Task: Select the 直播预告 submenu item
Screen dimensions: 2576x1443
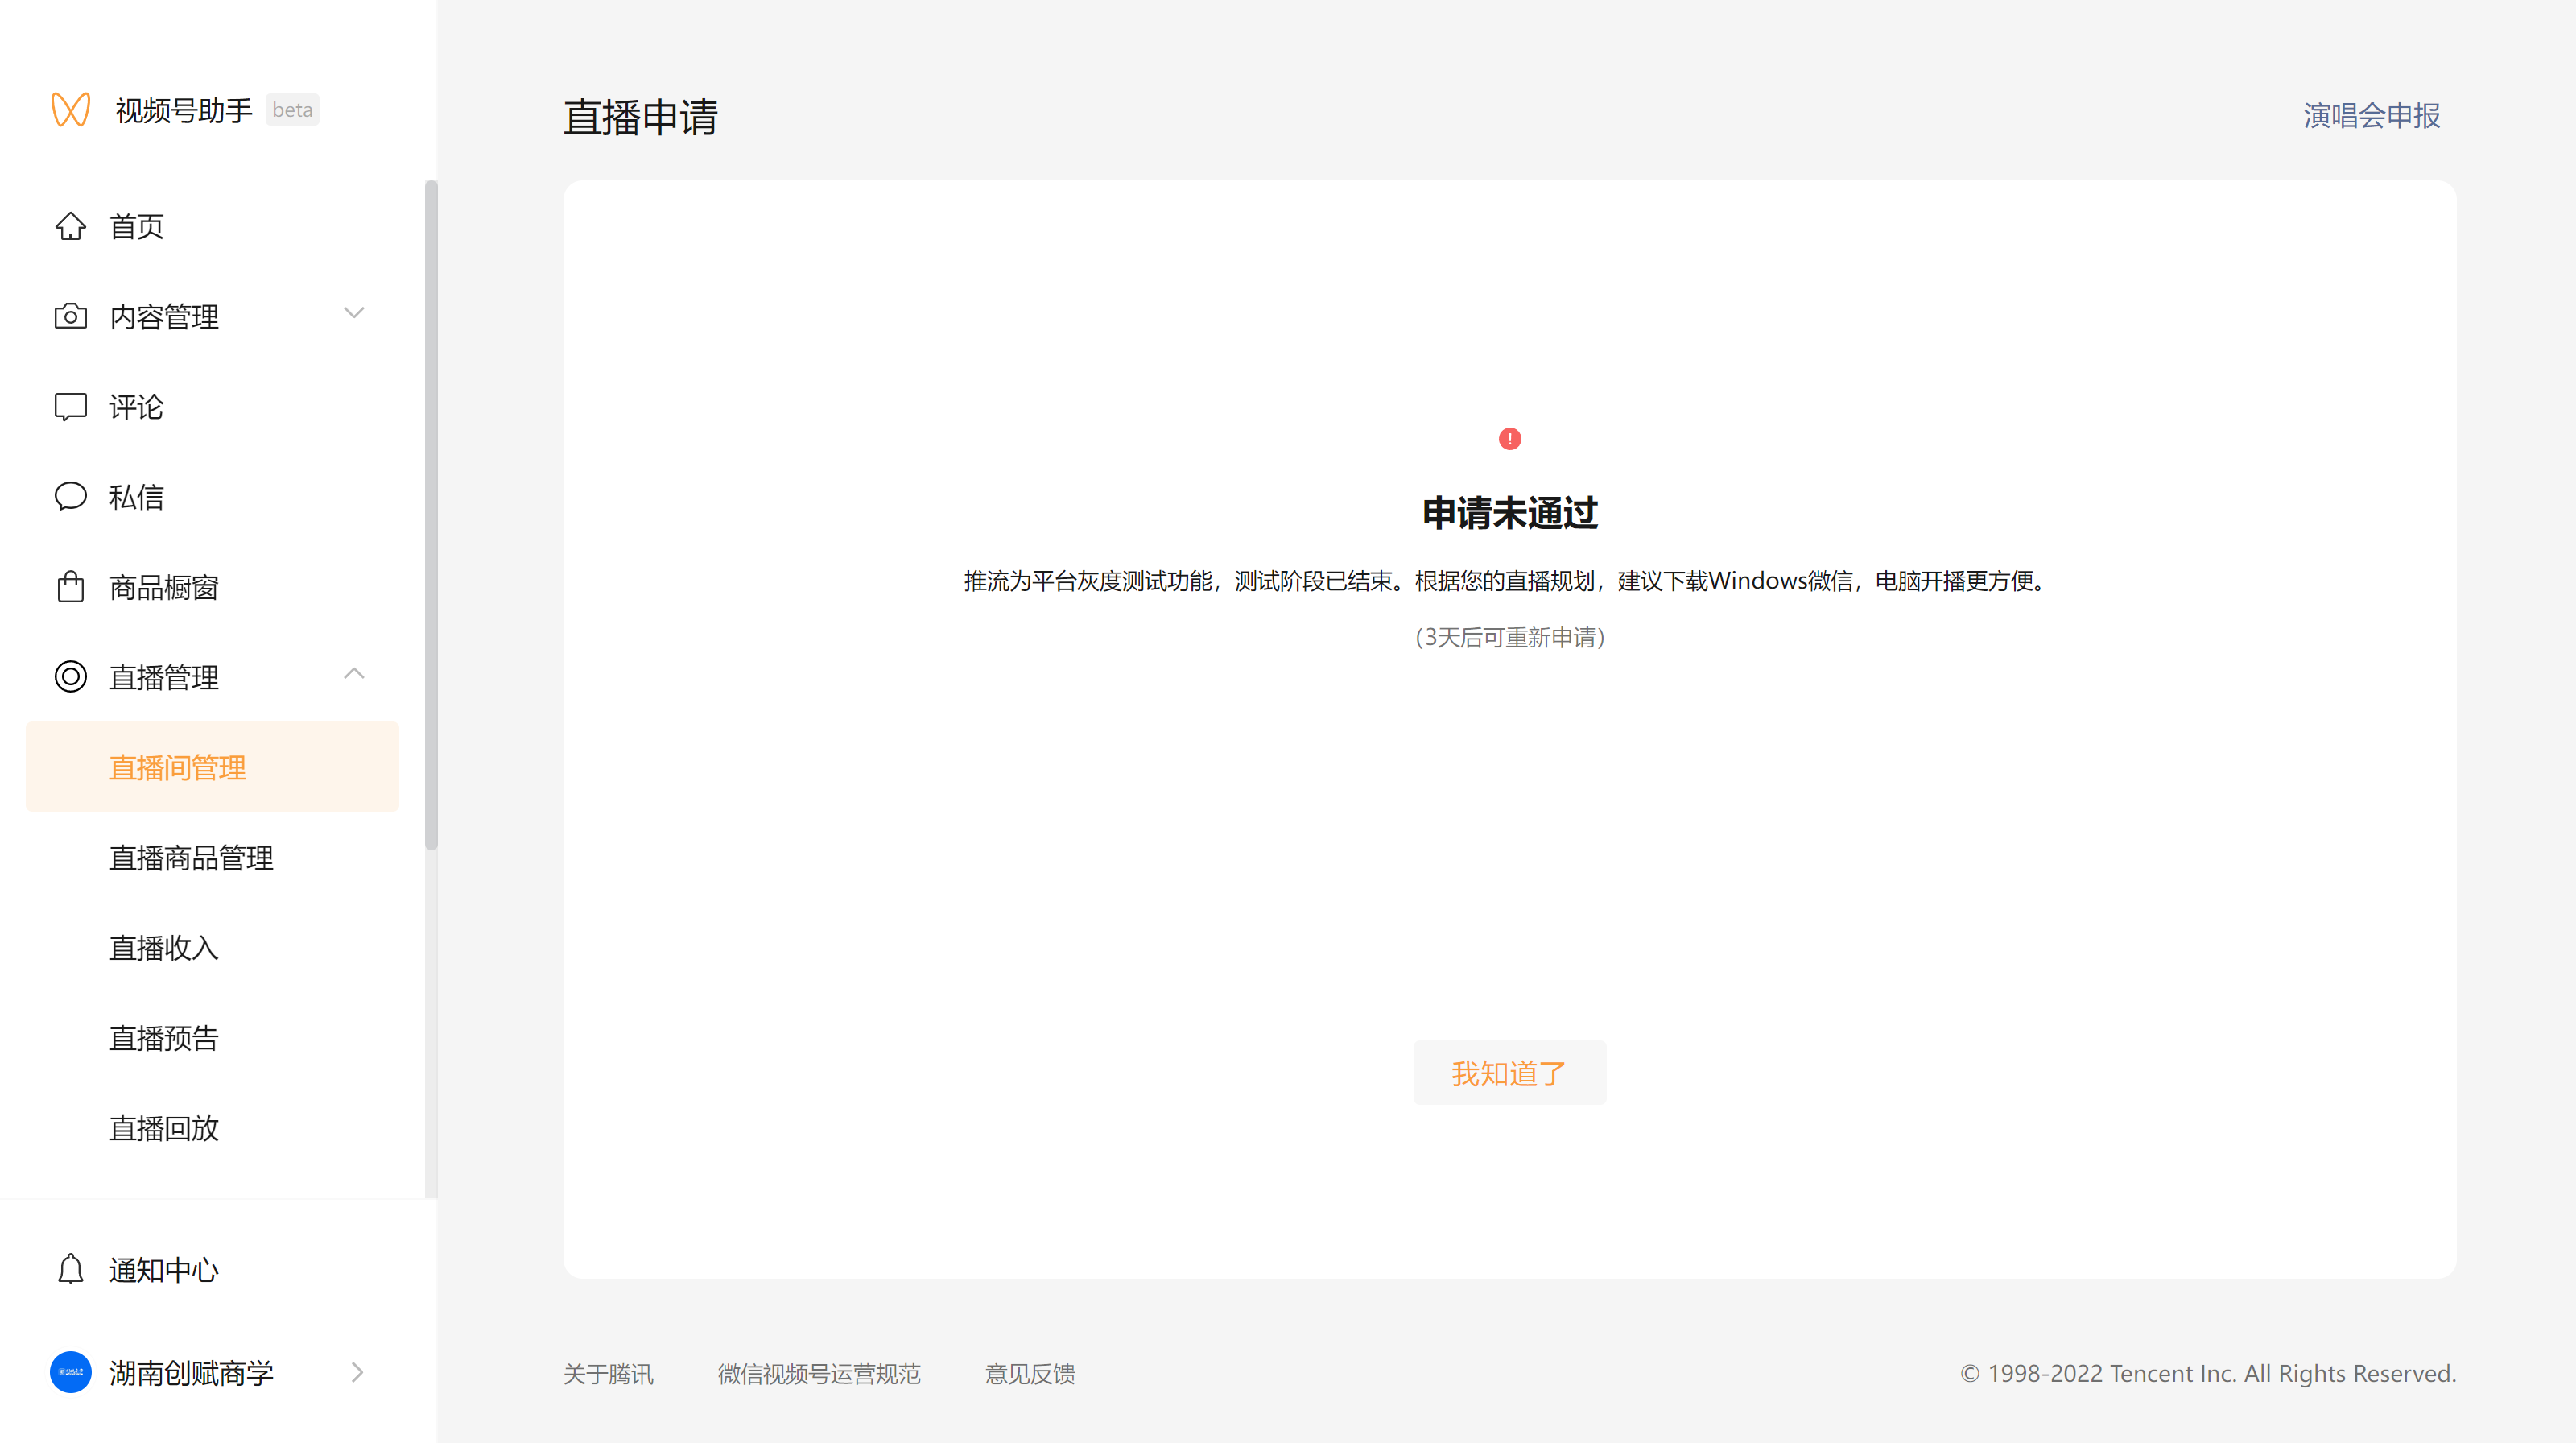Action: (212, 1037)
